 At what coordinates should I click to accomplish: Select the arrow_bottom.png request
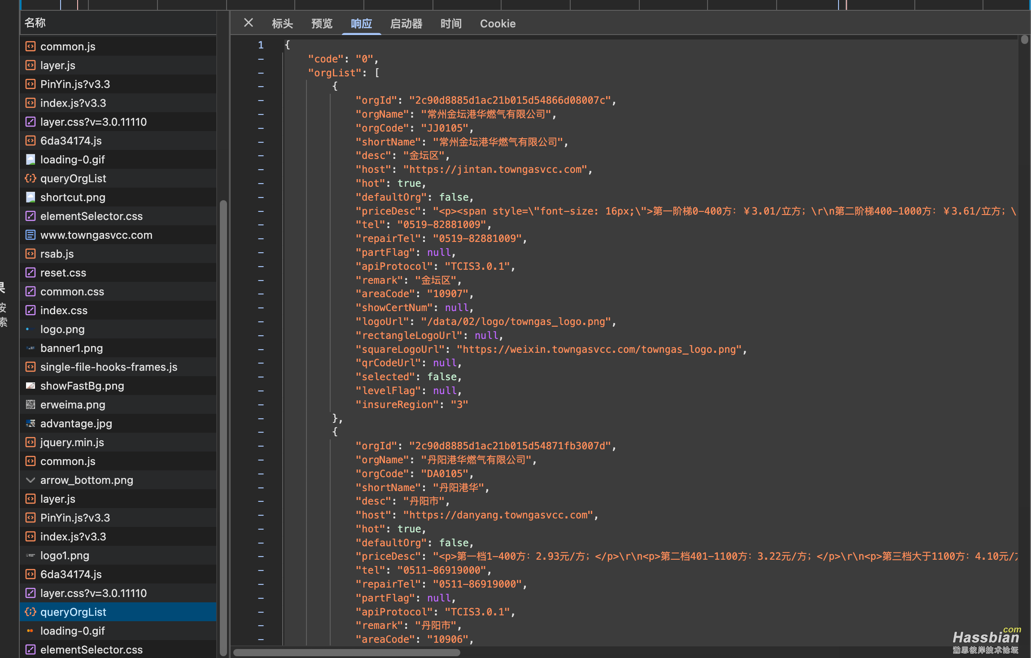click(118, 480)
